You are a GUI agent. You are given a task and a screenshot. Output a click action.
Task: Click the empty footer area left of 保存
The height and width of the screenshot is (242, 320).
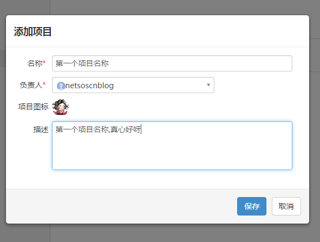[x=121, y=206]
